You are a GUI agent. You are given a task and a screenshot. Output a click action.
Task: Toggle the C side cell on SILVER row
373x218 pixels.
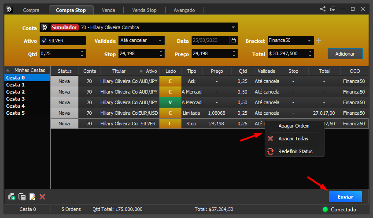[170, 124]
